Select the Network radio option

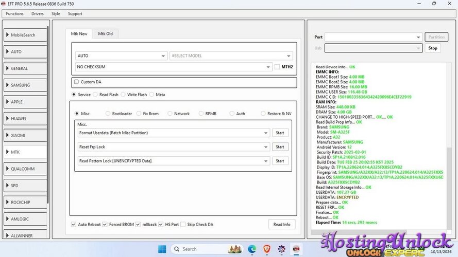[170, 114]
